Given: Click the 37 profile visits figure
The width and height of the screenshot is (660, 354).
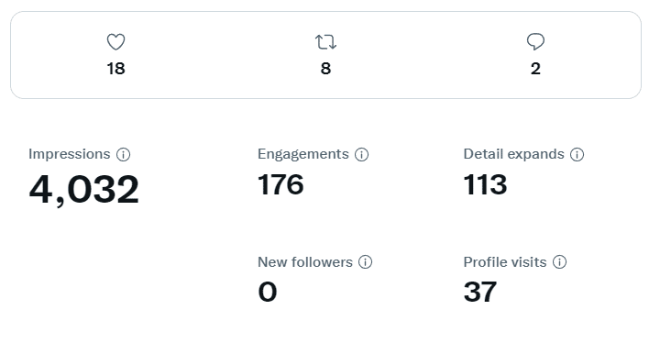Looking at the screenshot, I should (480, 292).
